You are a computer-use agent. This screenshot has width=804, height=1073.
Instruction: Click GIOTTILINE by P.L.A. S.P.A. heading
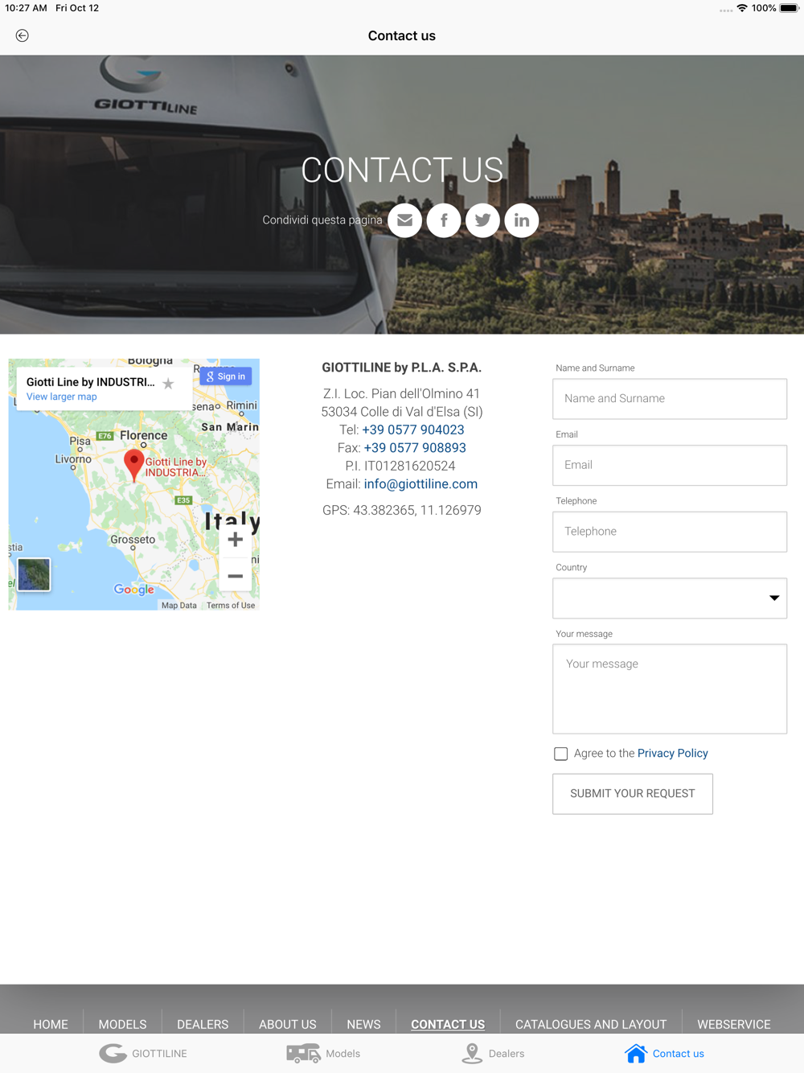(x=402, y=368)
